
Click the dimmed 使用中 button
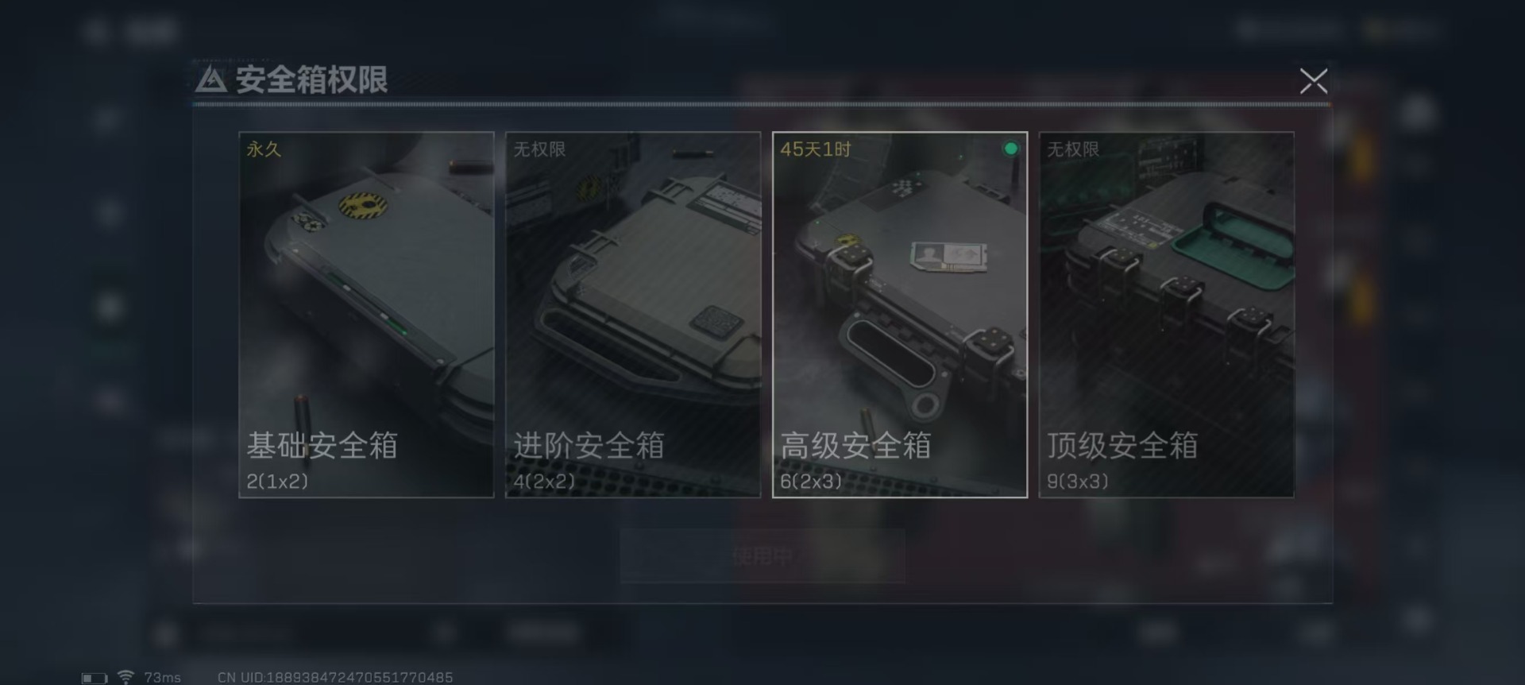762,556
